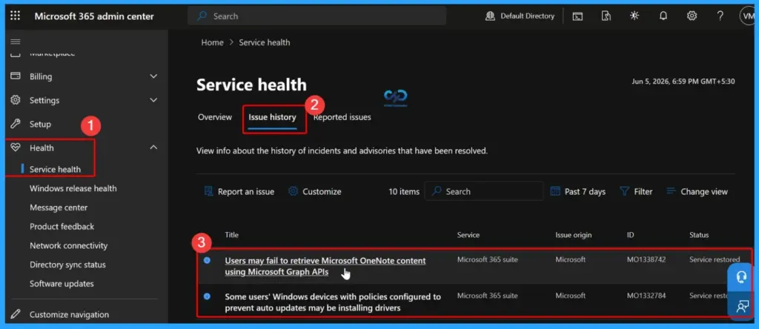
Task: Open the Change view menu
Action: point(697,192)
